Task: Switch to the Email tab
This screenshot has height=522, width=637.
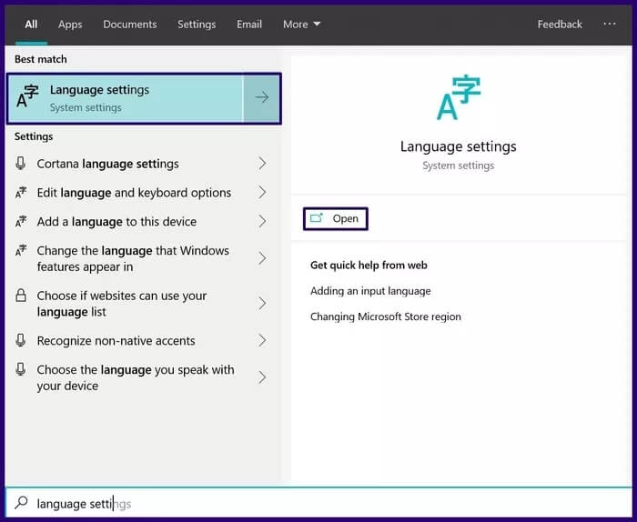Action: [249, 25]
